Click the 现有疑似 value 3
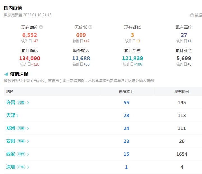The height and width of the screenshot is (174, 202). pyautogui.click(x=133, y=35)
